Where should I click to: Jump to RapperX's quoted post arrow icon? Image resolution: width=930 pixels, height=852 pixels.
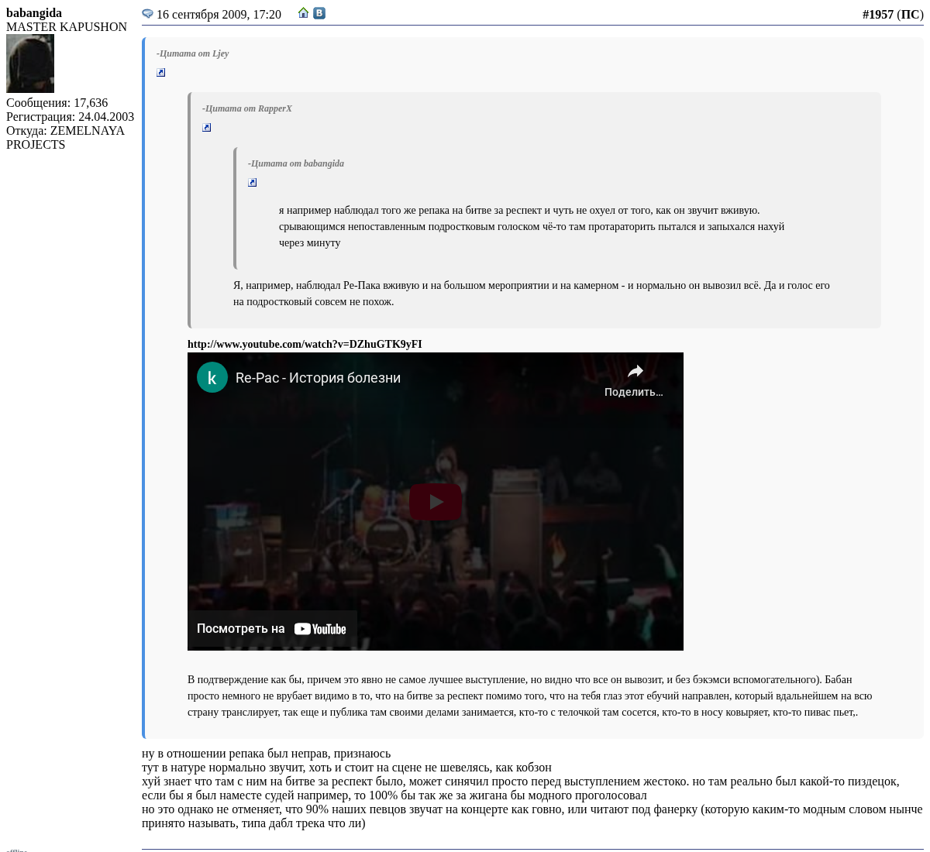click(x=207, y=128)
